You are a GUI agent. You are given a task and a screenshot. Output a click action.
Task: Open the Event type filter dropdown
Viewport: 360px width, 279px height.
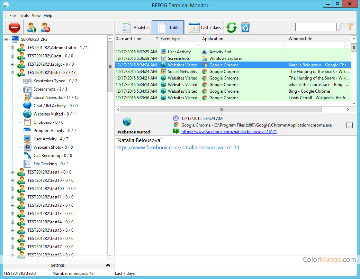198,45
